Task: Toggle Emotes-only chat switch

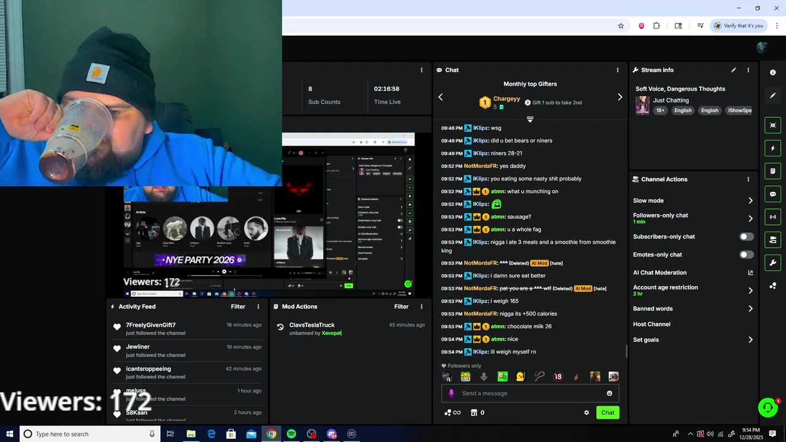Action: click(746, 254)
